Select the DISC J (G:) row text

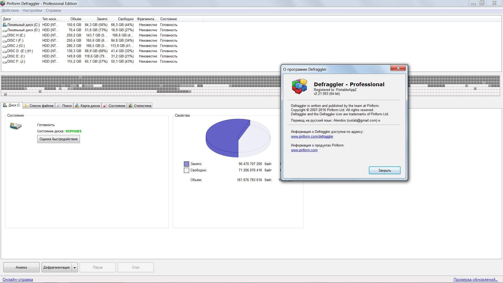(x=16, y=46)
